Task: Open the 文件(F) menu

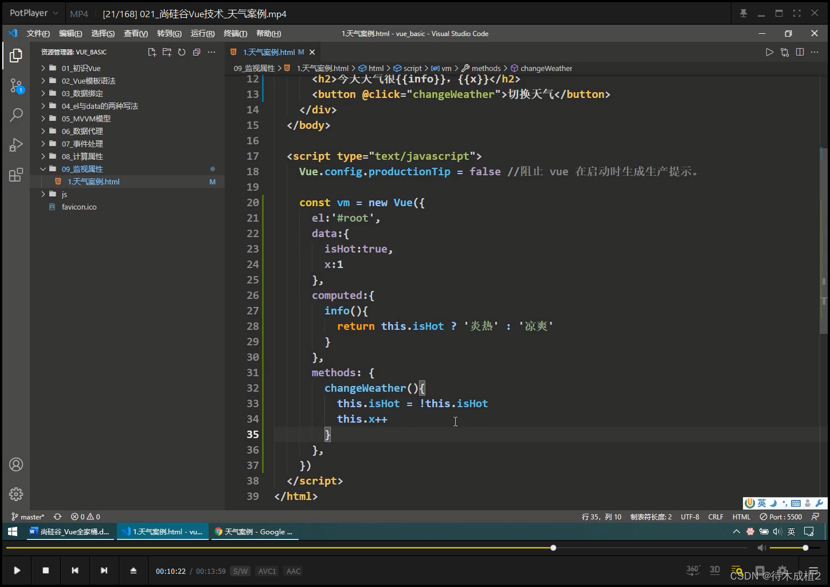Action: point(38,34)
